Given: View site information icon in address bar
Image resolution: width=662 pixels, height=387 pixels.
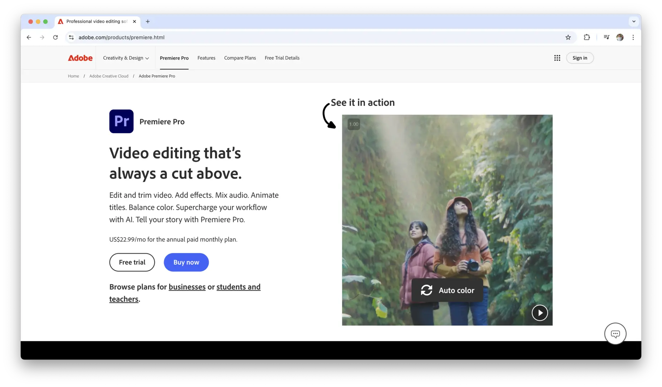Looking at the screenshot, I should pyautogui.click(x=71, y=37).
